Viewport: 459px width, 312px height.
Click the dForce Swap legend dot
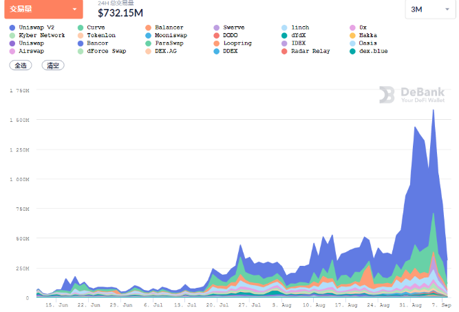81,51
